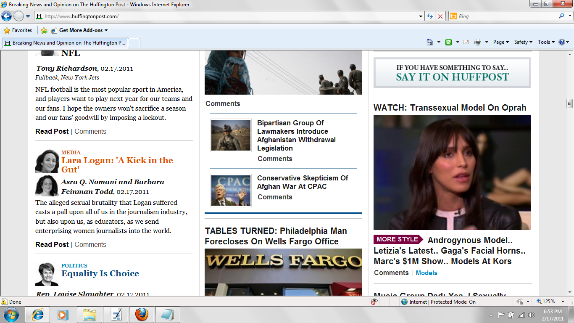
Task: Click the Lara Logan author photo
Action: pyautogui.click(x=47, y=161)
